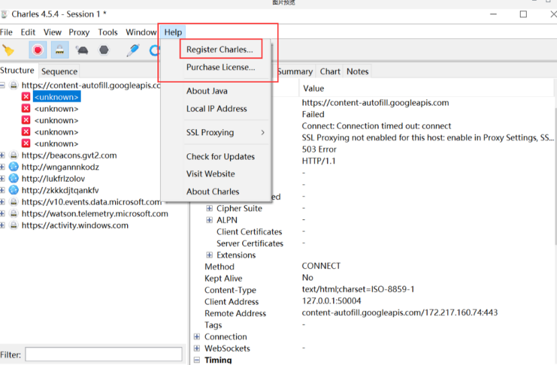Expand the beacons.gvt2.com tree node

(x=3, y=155)
